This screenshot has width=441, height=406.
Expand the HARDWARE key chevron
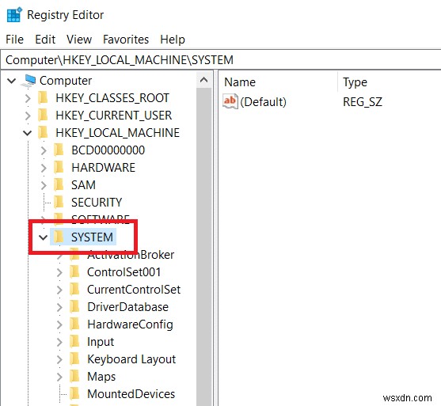point(44,168)
